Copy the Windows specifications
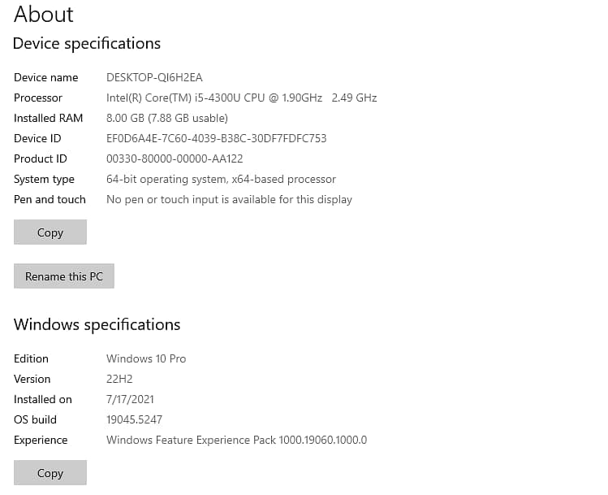608x495 pixels. pos(50,473)
